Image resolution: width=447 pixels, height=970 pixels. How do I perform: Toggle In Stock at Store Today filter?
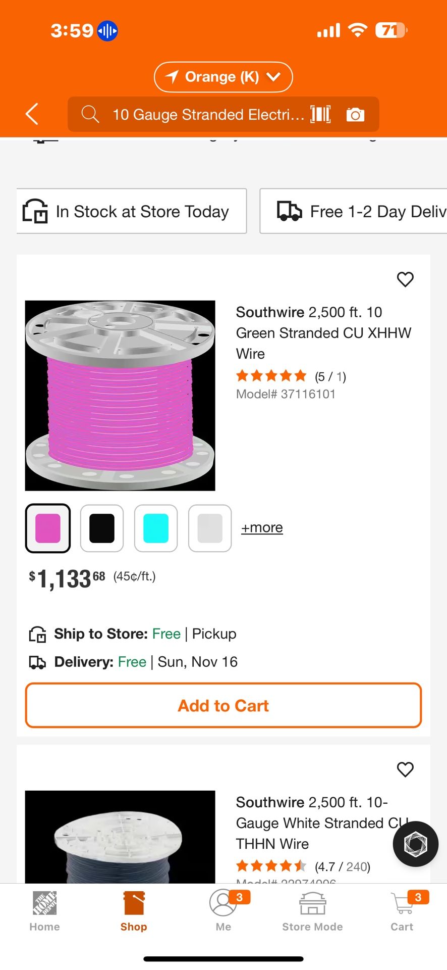[x=132, y=211]
